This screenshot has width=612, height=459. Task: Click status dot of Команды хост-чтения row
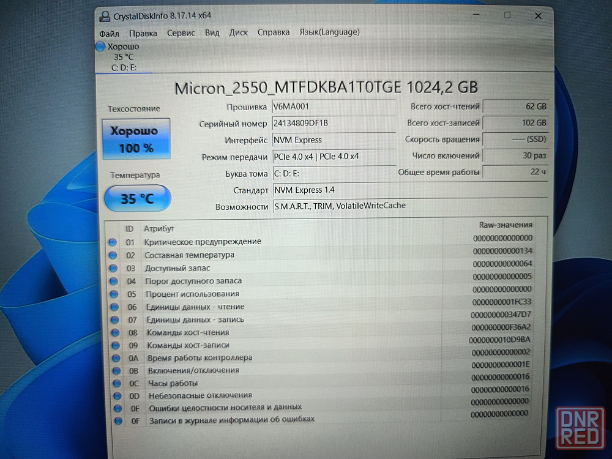pos(116,332)
